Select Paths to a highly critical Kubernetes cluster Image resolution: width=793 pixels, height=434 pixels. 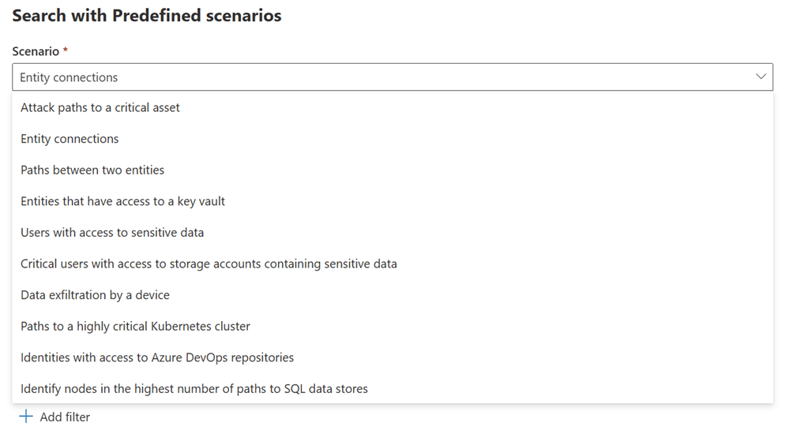[135, 326]
